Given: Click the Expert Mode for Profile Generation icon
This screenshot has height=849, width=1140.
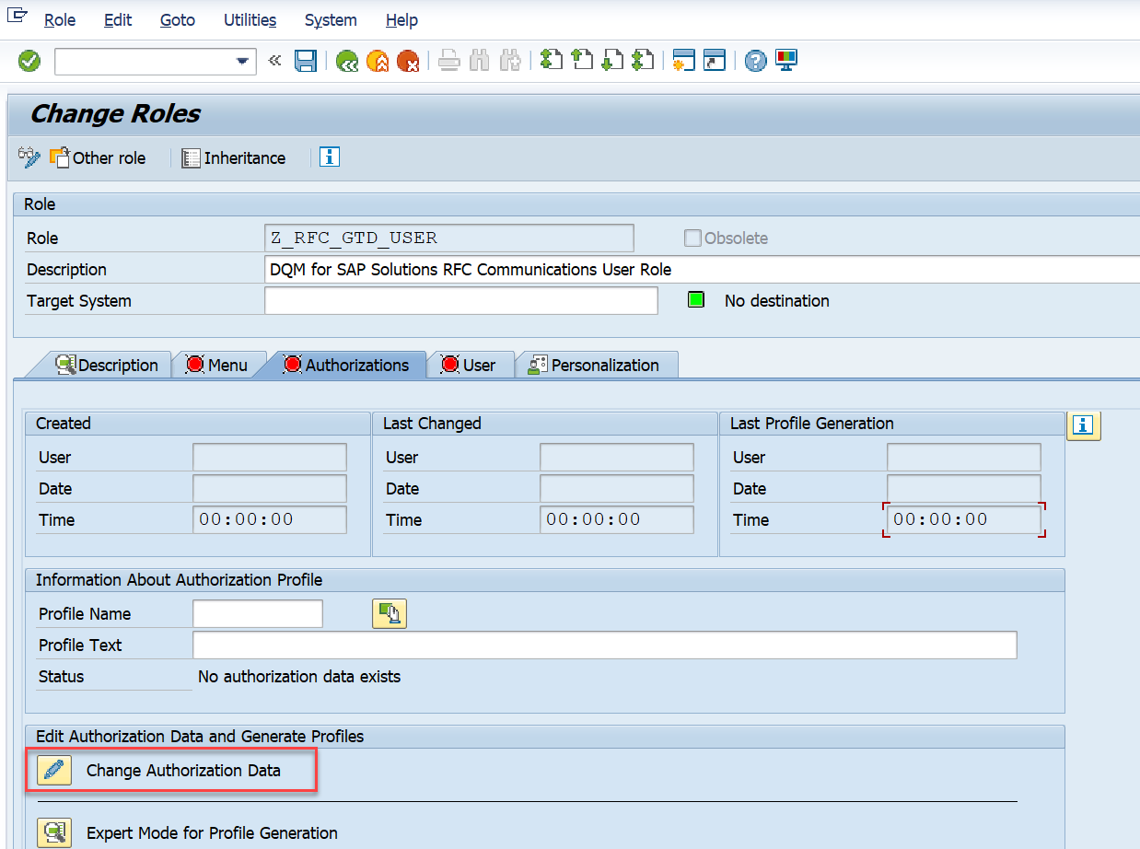Looking at the screenshot, I should coord(54,832).
